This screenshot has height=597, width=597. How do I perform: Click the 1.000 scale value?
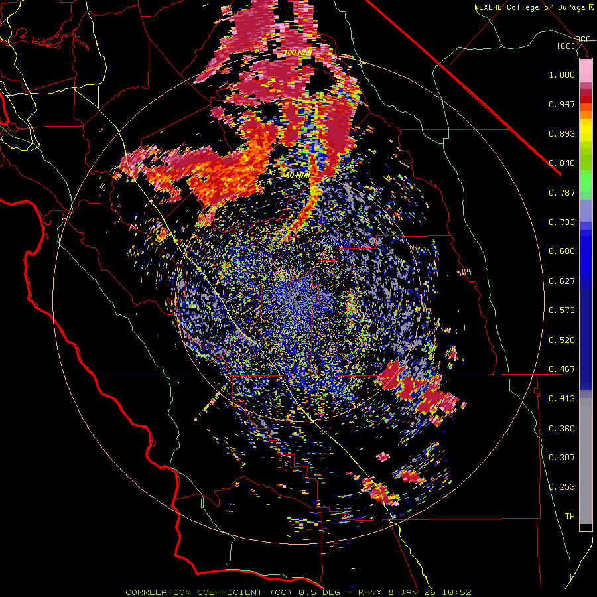click(562, 74)
